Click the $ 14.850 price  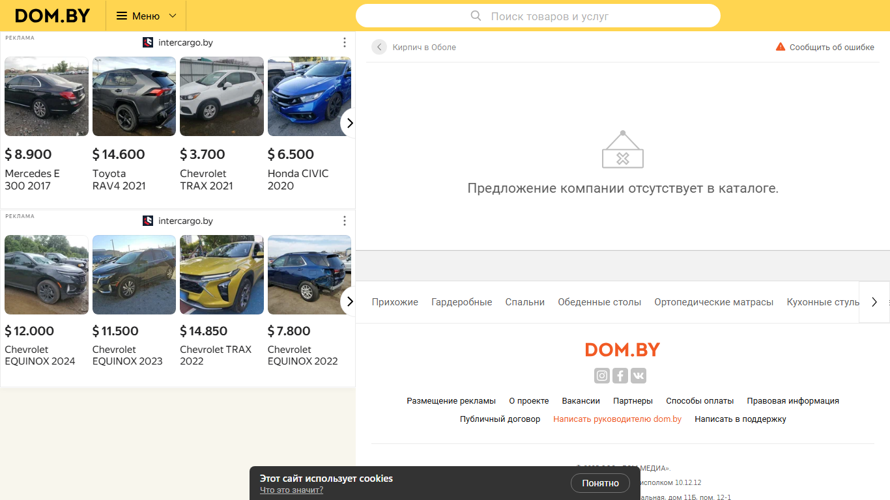click(204, 331)
